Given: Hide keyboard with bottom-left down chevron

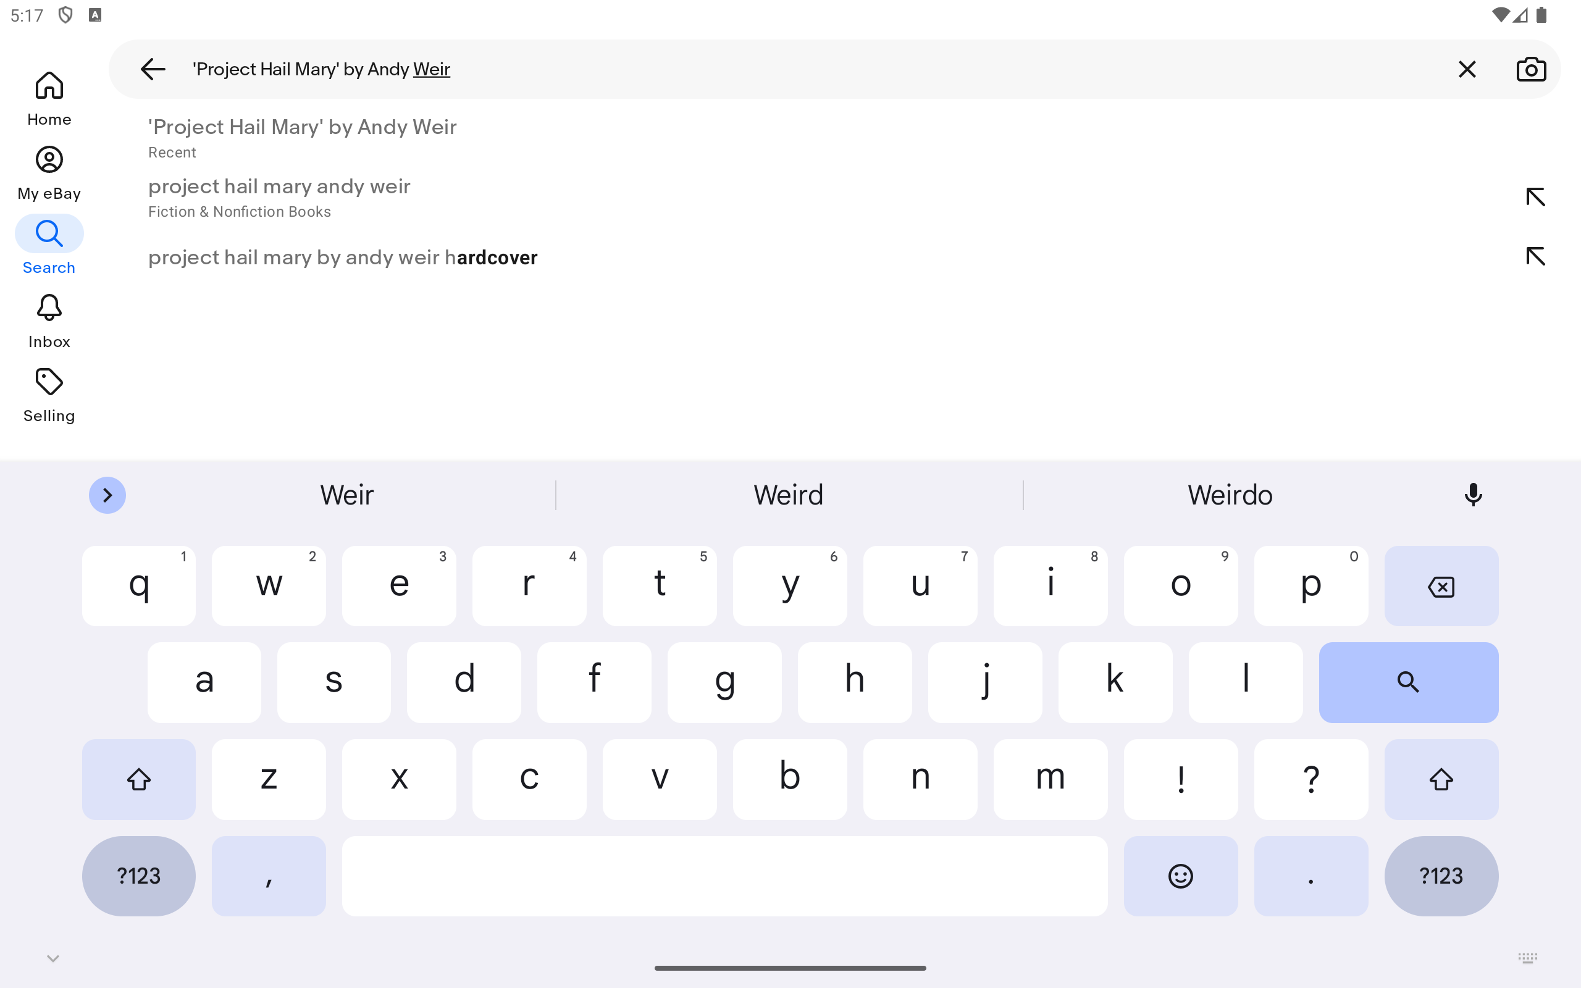Looking at the screenshot, I should coord(53,958).
